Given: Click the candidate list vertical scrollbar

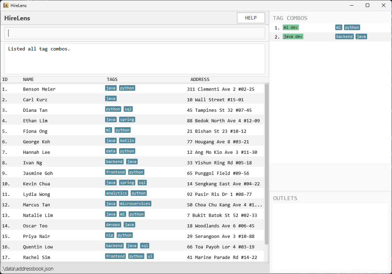Looking at the screenshot, I should pyautogui.click(x=267, y=164).
